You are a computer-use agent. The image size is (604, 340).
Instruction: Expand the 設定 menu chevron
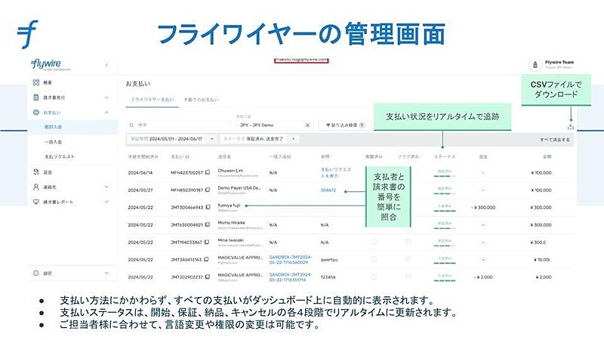(106, 273)
